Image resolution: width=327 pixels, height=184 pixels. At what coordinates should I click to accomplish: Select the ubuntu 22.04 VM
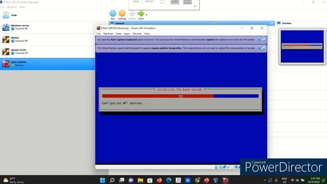(x=48, y=52)
